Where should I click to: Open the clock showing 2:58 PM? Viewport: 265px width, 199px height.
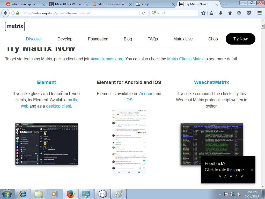[x=252, y=194]
